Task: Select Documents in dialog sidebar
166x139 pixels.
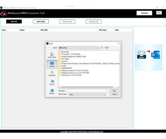Action: [52, 73]
